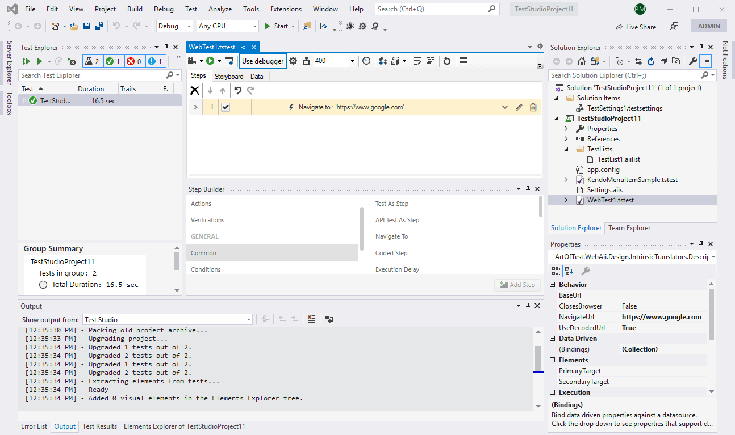
Task: Sync with Active Document in Solution Explorer
Action: (x=638, y=61)
